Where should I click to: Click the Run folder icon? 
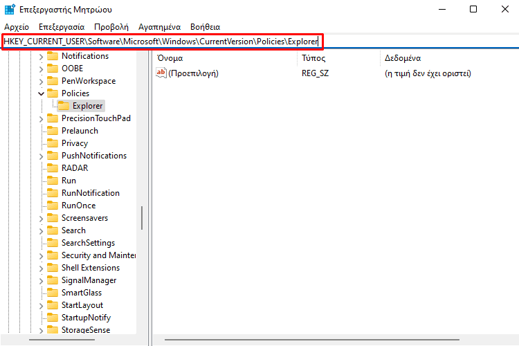pos(53,181)
